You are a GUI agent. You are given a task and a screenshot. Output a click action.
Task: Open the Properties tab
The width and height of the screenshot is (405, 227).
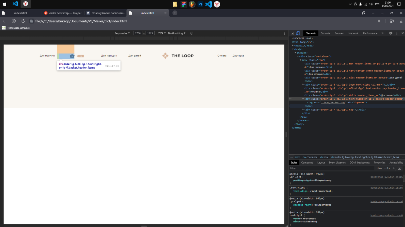[x=380, y=163]
